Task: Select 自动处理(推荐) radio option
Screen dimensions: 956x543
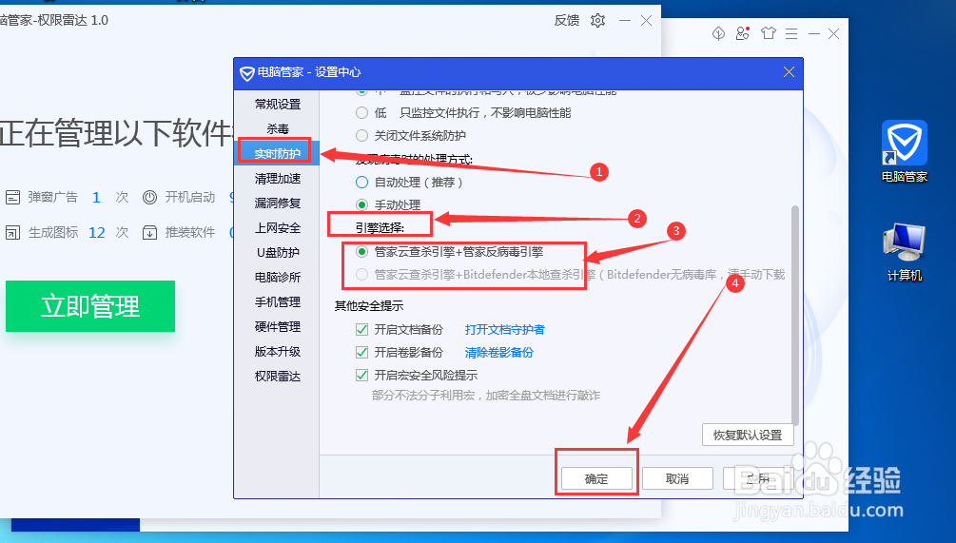Action: click(x=361, y=183)
